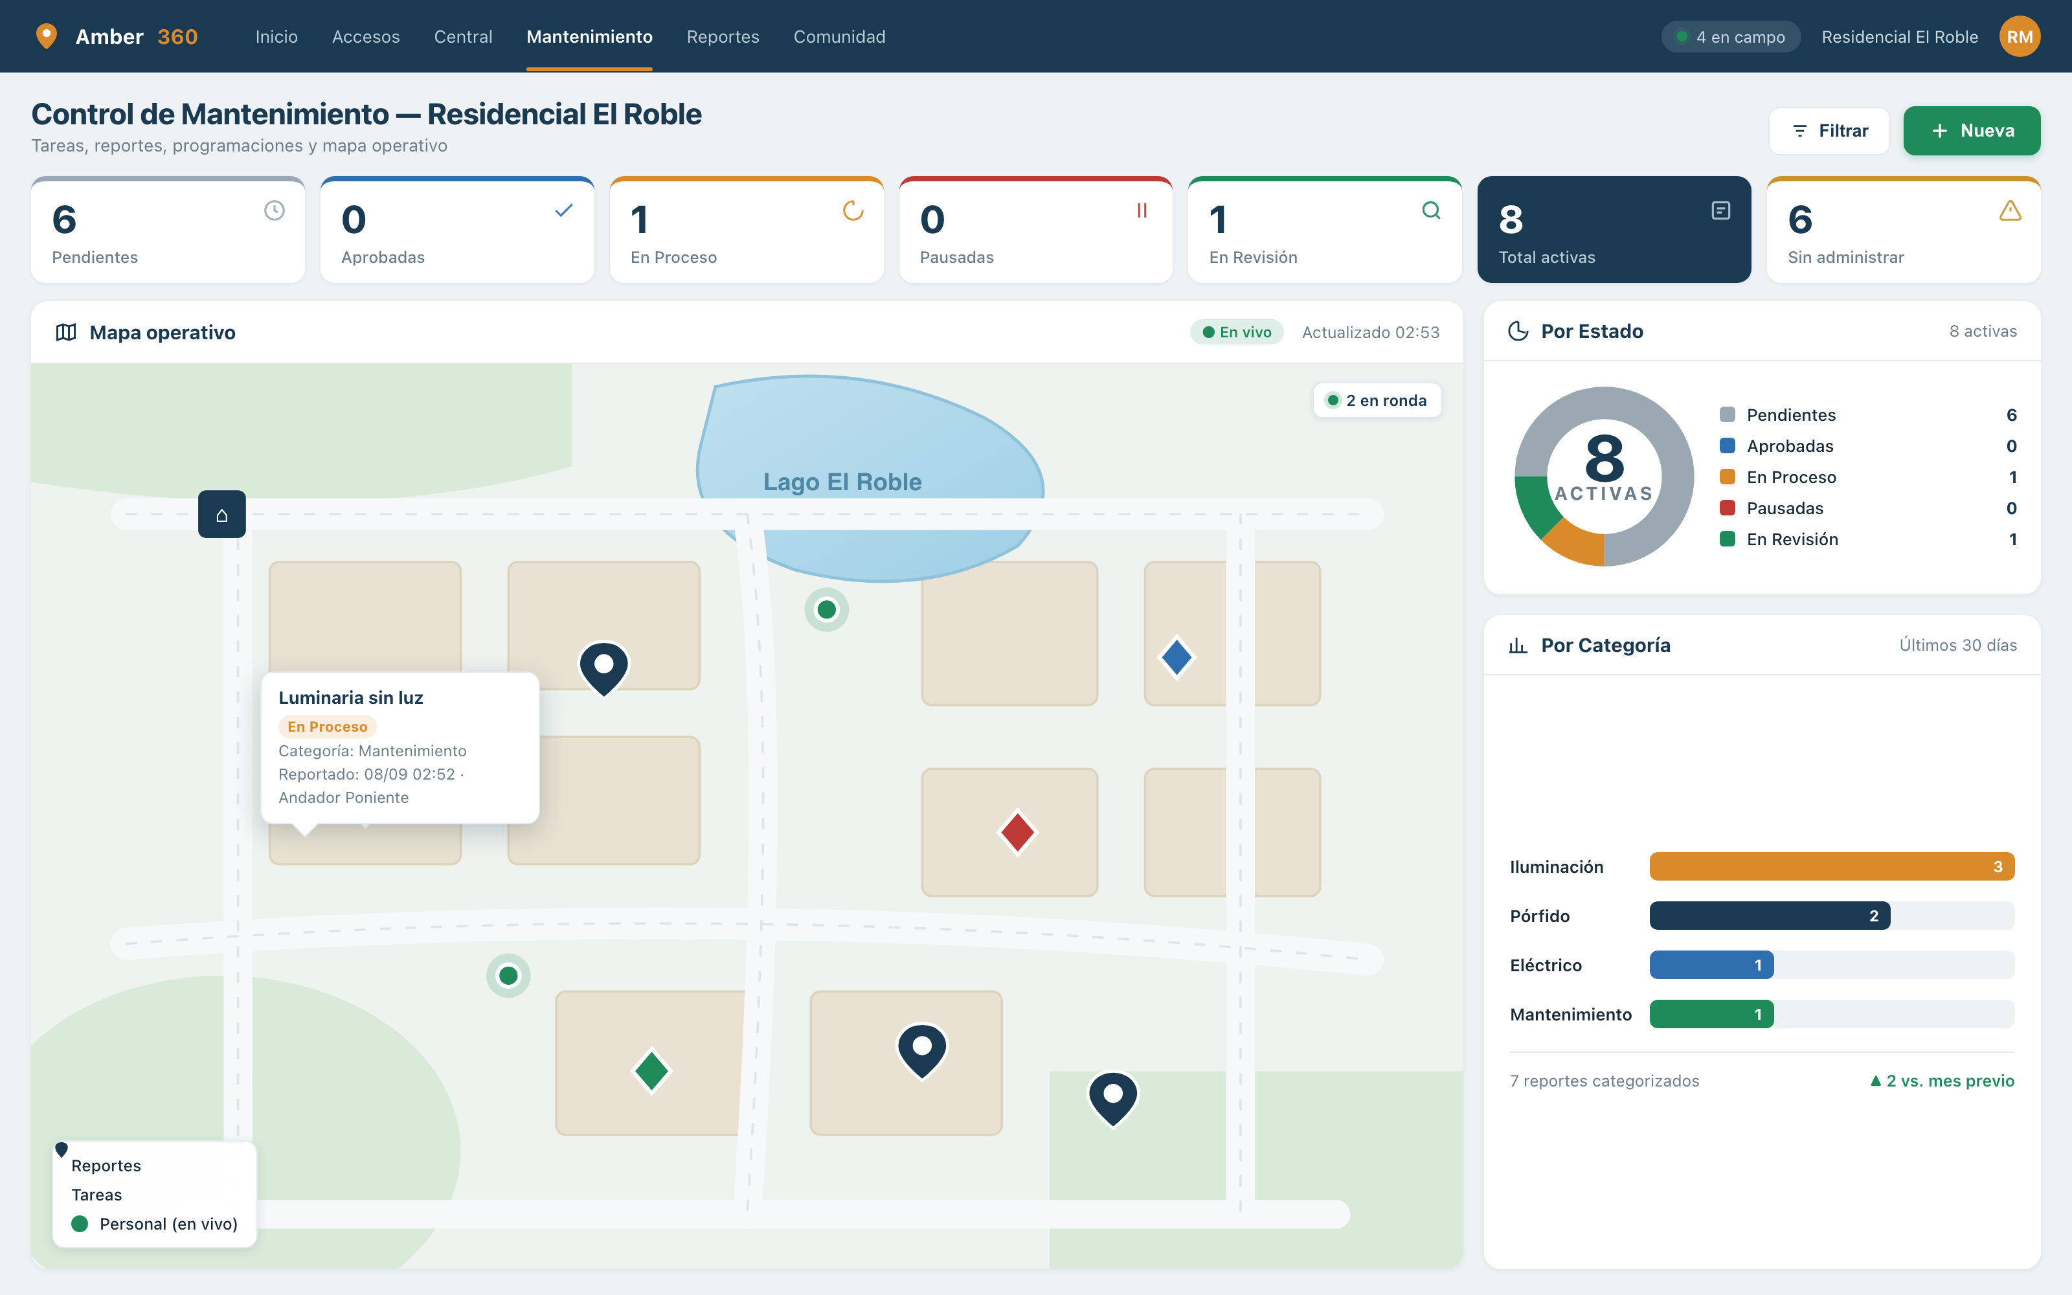This screenshot has height=1295, width=2072.
Task: Open the Accesos tab
Action: [x=366, y=37]
